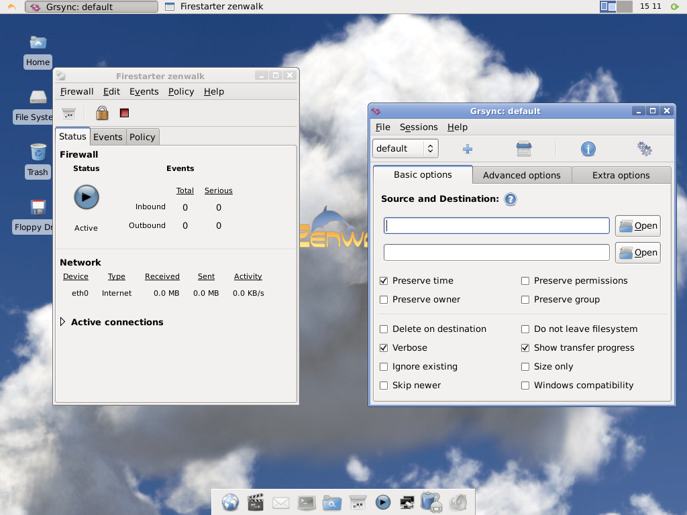Open Firestarter Firewall menu
The image size is (687, 515).
[76, 91]
